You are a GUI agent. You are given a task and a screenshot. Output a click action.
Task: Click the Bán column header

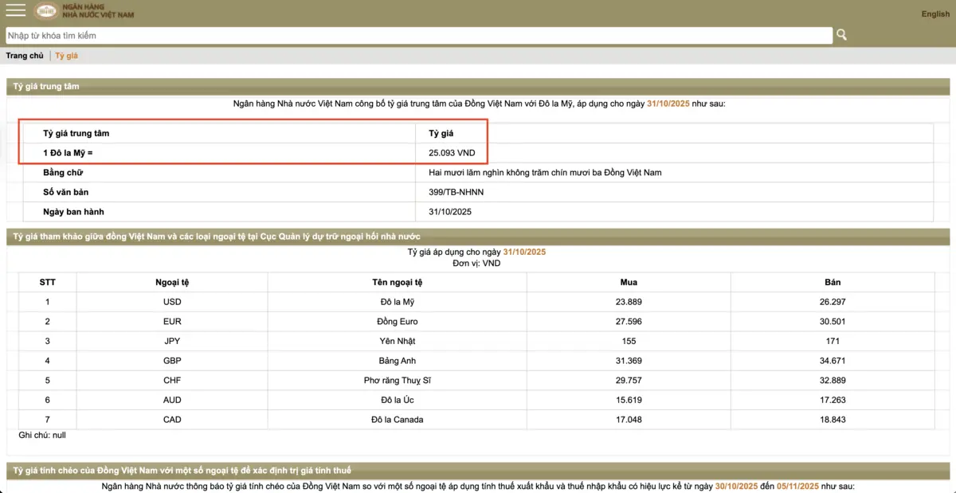(x=833, y=282)
